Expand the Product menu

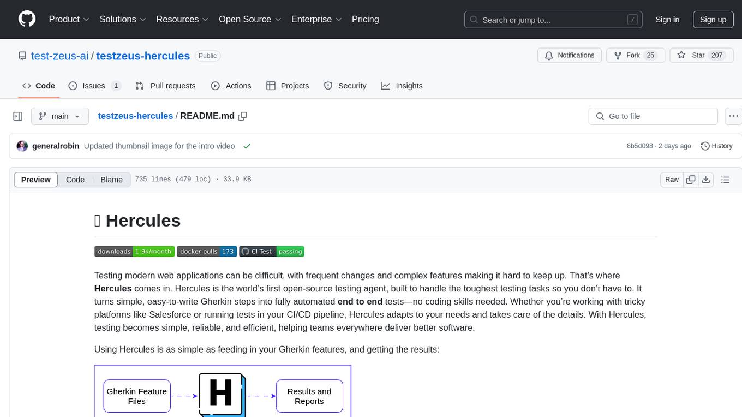click(69, 19)
